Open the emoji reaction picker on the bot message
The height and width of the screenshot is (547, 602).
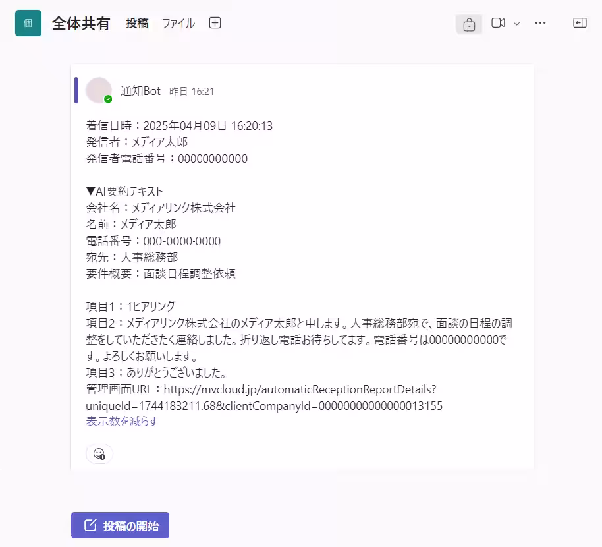click(x=99, y=453)
